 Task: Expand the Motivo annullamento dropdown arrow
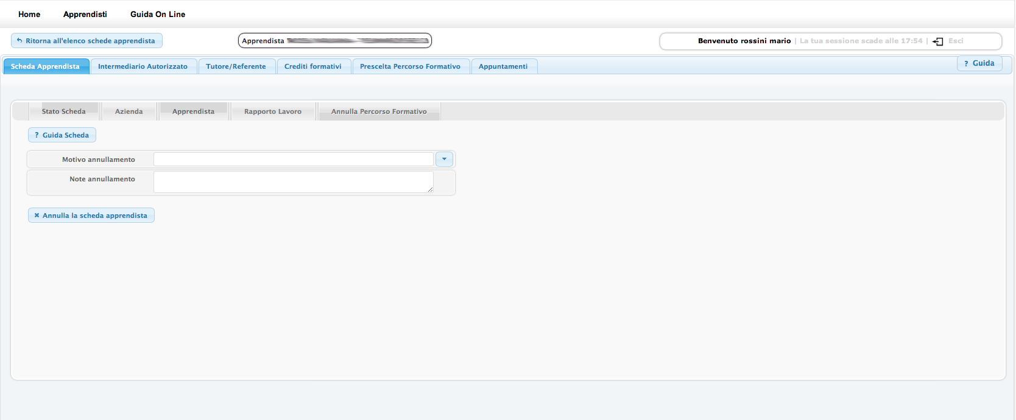click(444, 159)
